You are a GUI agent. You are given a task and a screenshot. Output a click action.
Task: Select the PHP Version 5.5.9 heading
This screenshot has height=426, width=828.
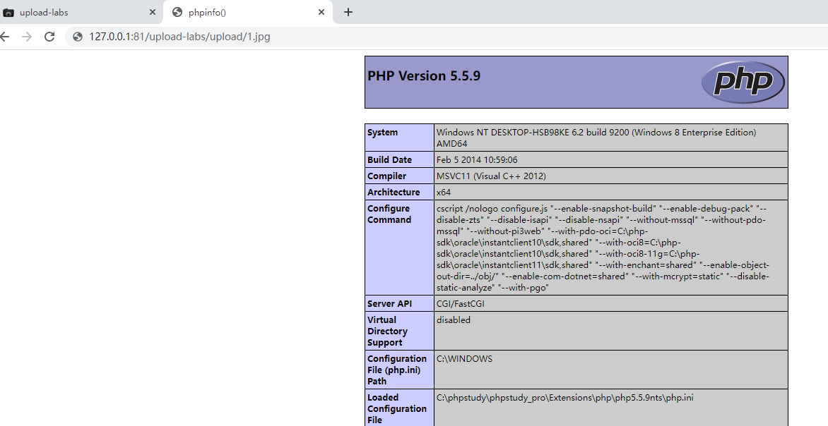[x=424, y=75]
